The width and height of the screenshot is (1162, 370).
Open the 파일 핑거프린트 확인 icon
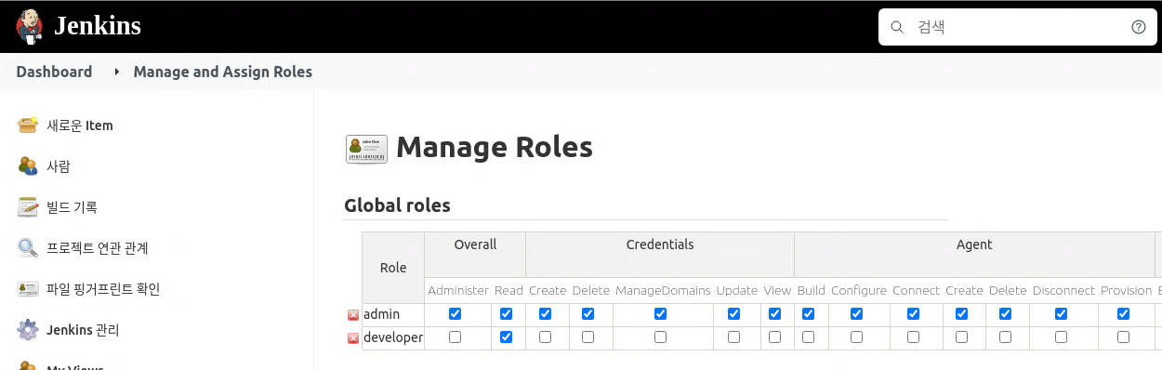(28, 288)
